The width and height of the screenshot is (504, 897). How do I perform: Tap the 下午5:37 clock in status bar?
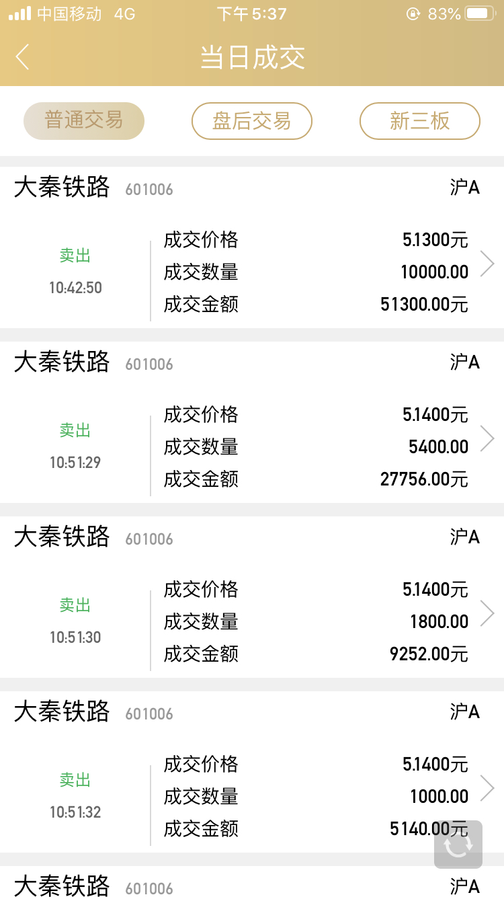pos(252,13)
